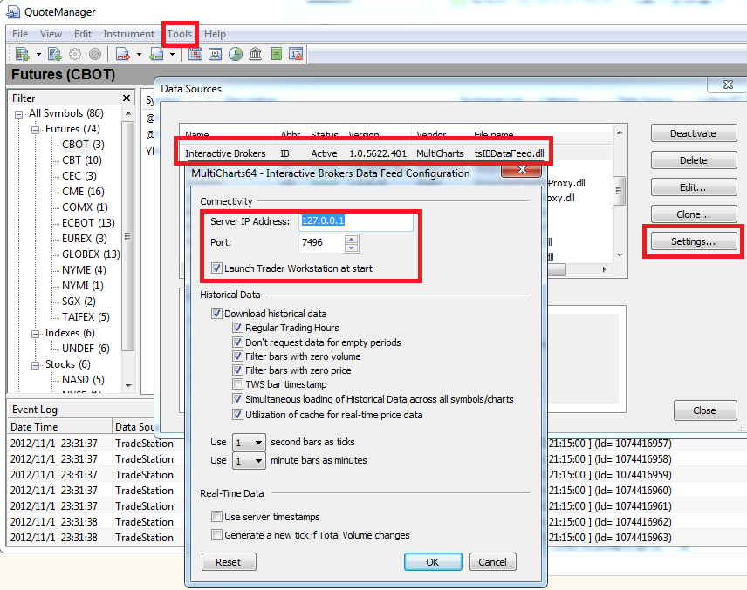Open the arrow beside the Export Data icon
Screen dimensions: 747x590
(139, 55)
